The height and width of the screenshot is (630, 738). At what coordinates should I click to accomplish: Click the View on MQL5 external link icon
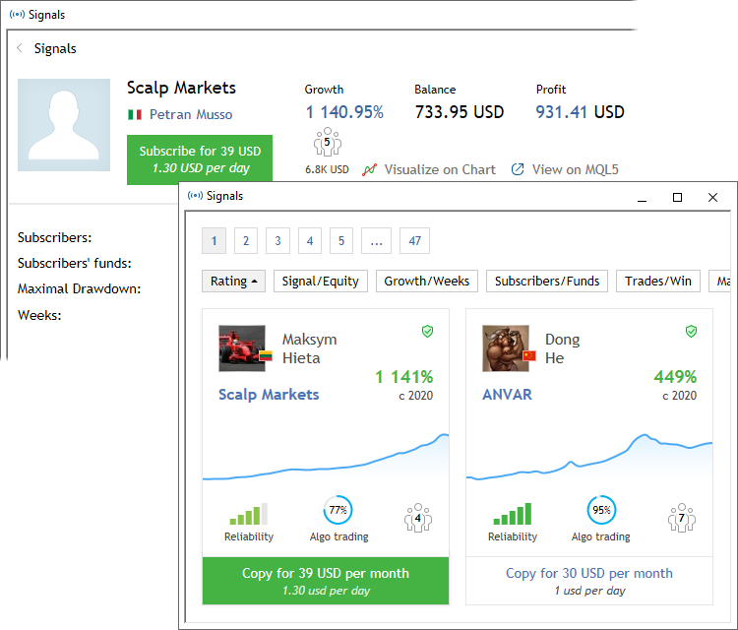[x=518, y=169]
